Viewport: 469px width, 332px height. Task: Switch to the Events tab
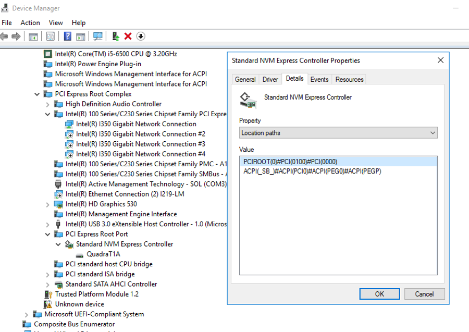coord(319,79)
